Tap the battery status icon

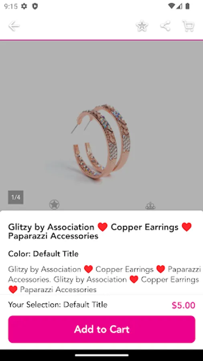(188, 6)
